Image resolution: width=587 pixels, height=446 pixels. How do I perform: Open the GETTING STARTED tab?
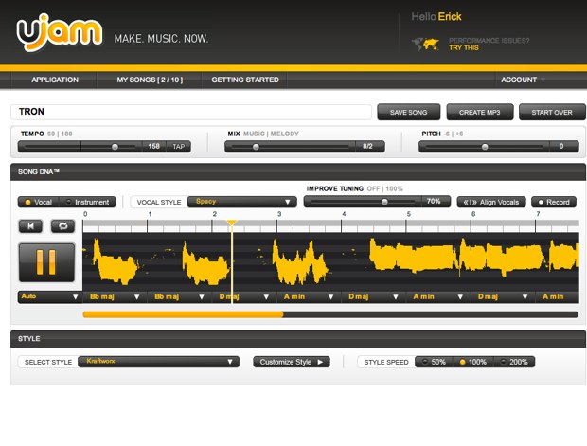click(245, 80)
